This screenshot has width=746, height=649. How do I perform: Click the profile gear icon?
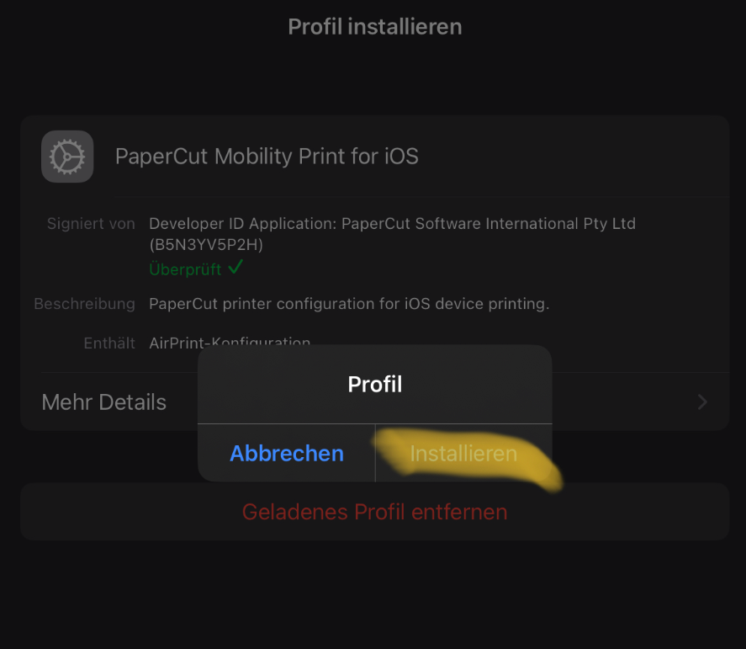click(x=67, y=157)
